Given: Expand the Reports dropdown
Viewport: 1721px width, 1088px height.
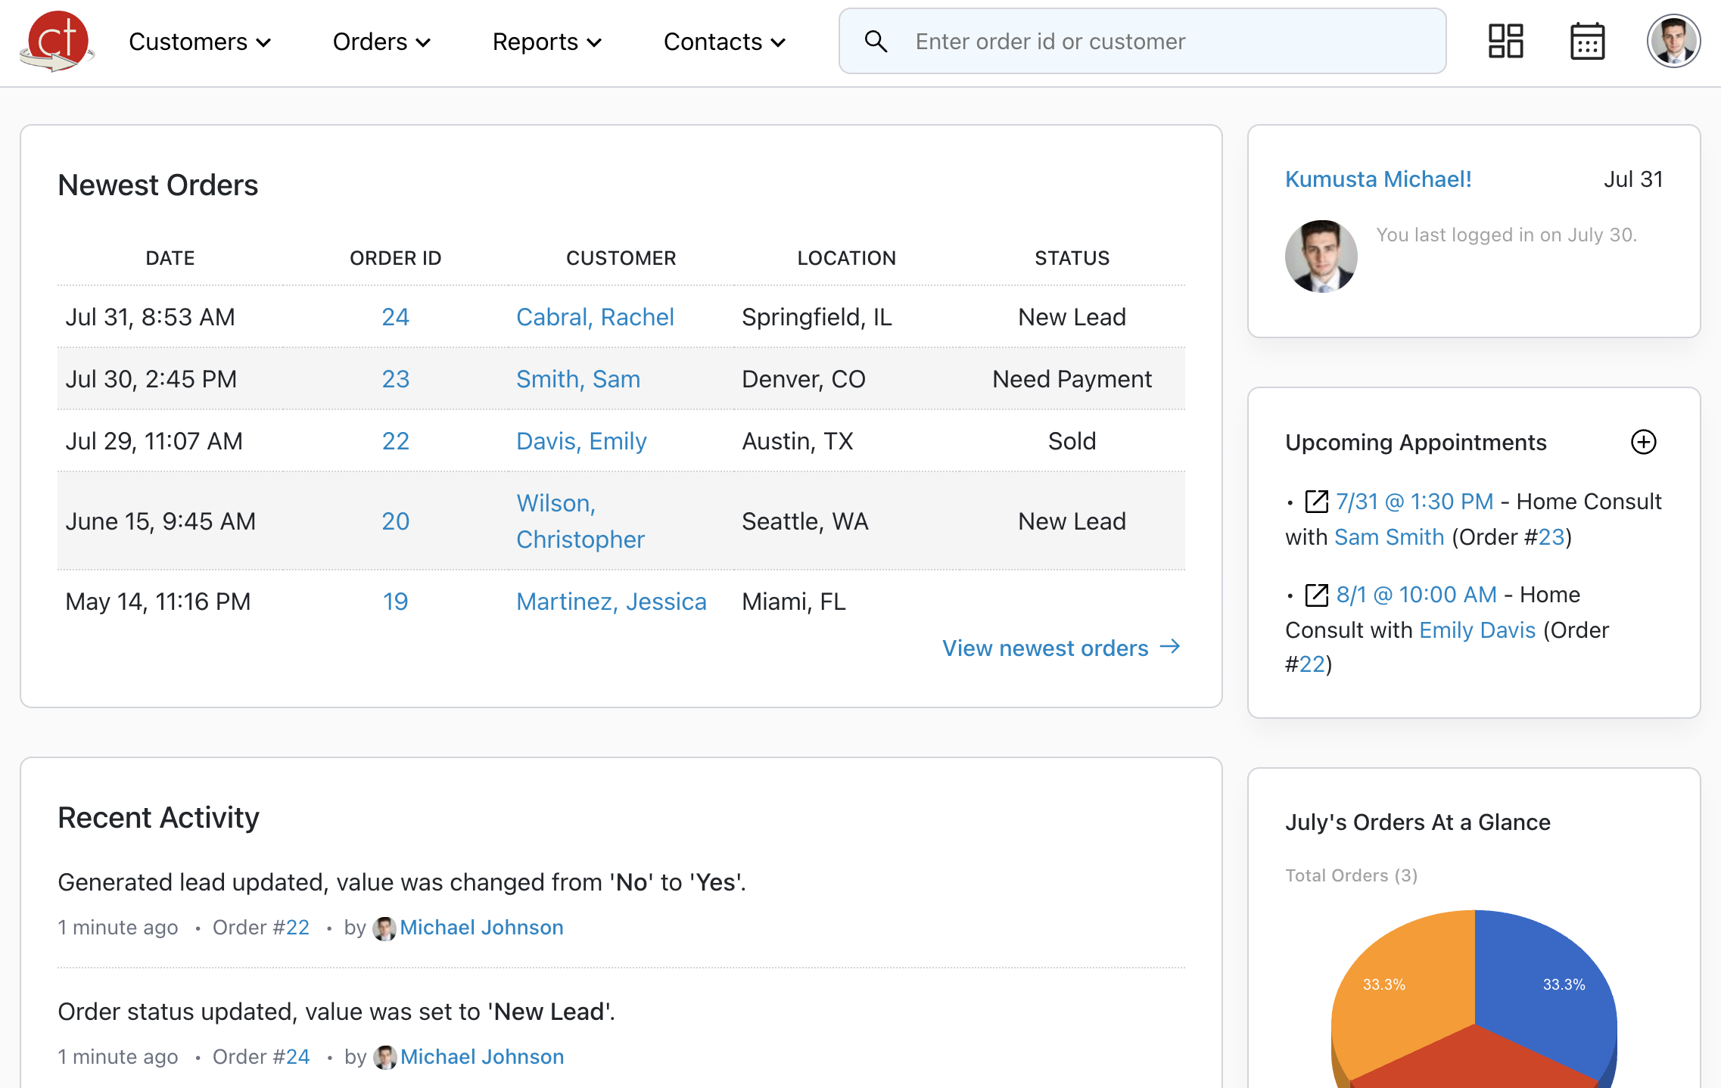Looking at the screenshot, I should [546, 42].
